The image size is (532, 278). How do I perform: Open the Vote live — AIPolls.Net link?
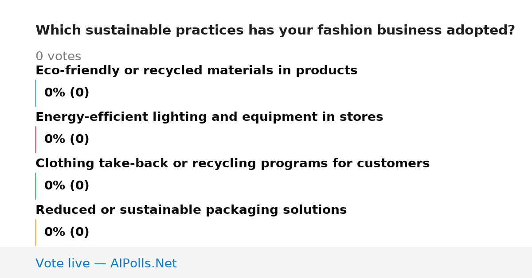click(106, 264)
